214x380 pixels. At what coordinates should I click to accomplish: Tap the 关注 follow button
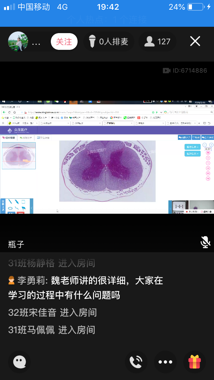tap(64, 42)
